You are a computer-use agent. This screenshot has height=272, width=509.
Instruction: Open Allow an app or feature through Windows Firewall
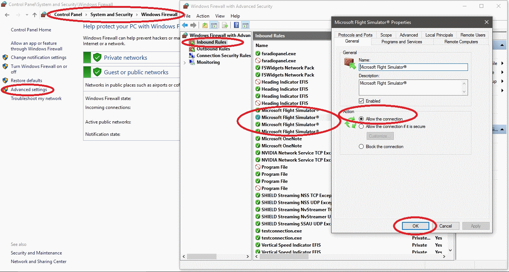tap(37, 46)
